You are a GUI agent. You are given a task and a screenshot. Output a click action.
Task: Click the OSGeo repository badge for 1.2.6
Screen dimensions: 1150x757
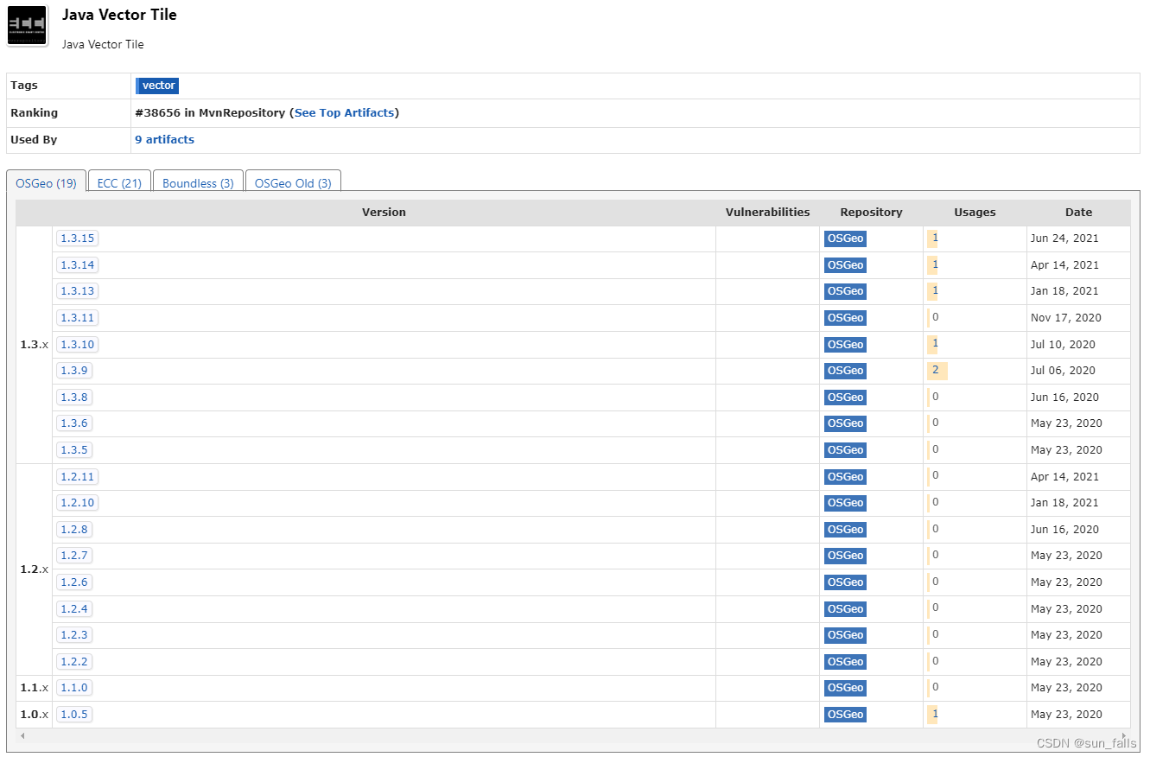[845, 582]
